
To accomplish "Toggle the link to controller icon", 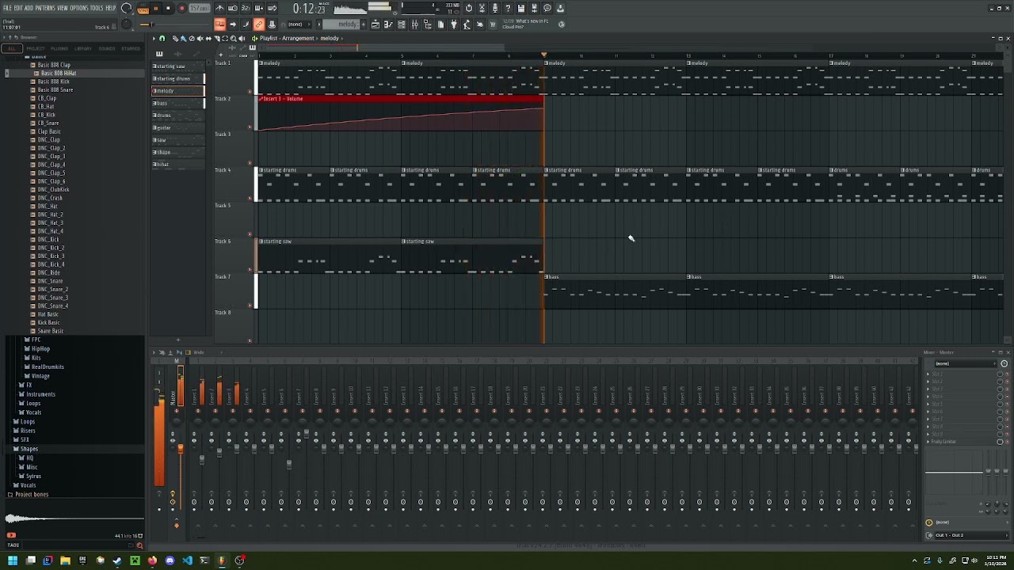I will (x=259, y=25).
